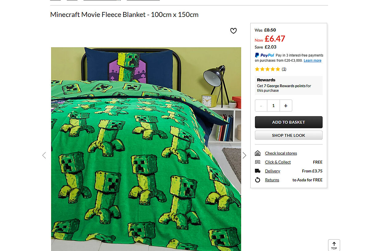This screenshot has height=251, width=370.
Task: Show previous product image with left arrow
Action: (x=44, y=156)
